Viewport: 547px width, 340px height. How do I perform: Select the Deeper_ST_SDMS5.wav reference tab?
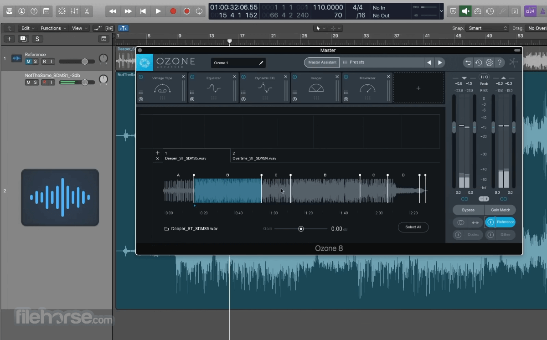tap(196, 155)
